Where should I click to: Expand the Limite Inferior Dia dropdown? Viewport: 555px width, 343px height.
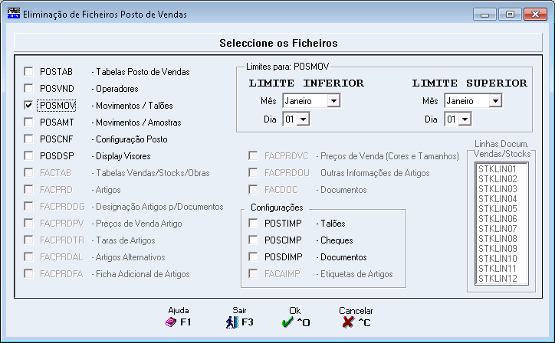(x=303, y=119)
